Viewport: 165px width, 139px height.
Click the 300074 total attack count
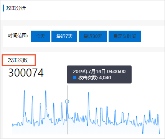pyautogui.click(x=26, y=73)
